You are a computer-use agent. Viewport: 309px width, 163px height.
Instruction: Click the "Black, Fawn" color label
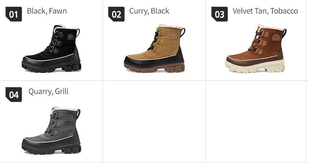pyautogui.click(x=47, y=11)
